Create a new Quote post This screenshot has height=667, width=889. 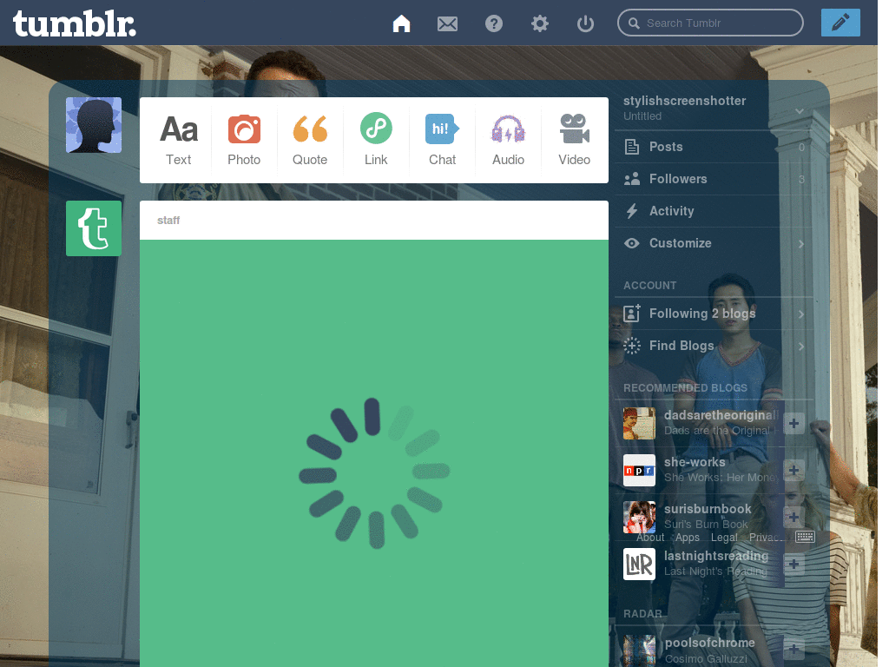click(310, 140)
